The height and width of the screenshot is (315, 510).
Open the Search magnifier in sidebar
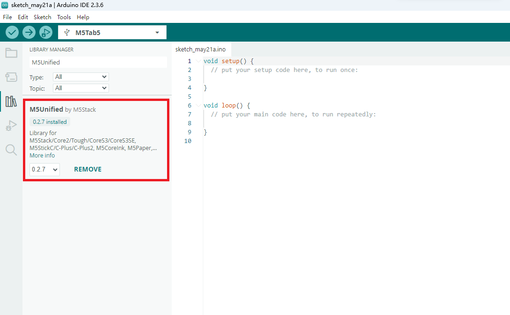click(11, 150)
